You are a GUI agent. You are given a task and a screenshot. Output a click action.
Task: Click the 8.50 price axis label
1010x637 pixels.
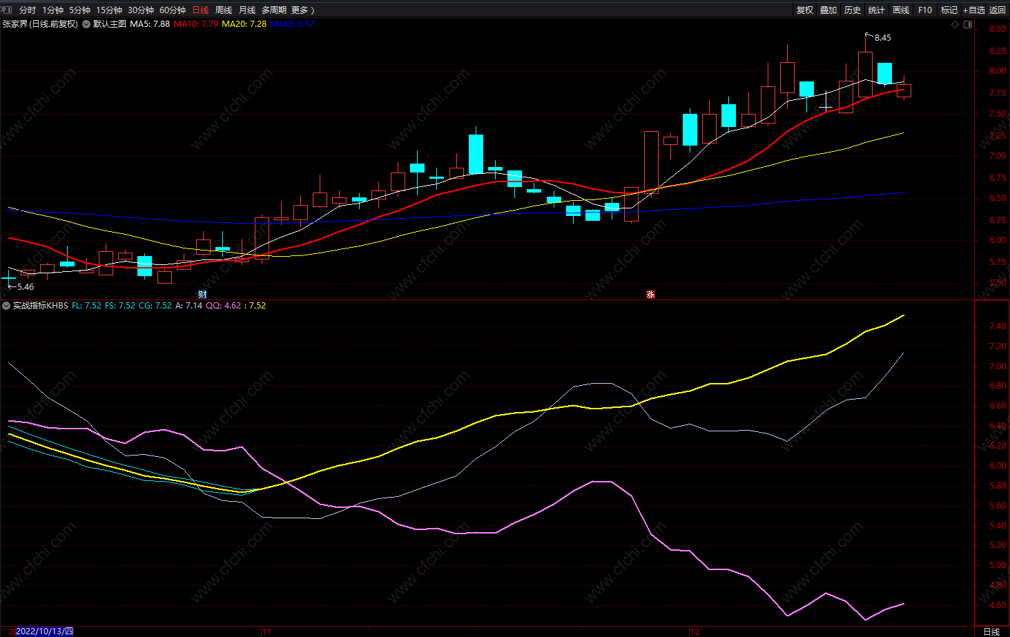[998, 29]
